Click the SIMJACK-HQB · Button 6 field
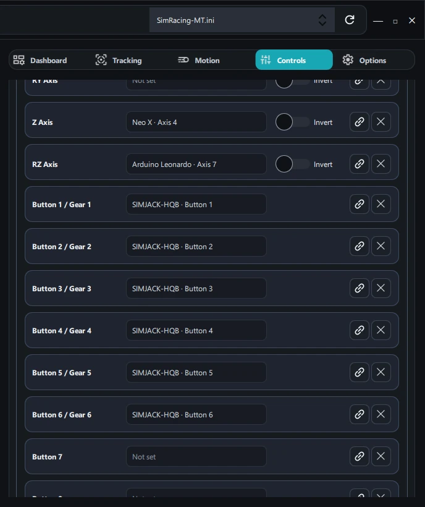Viewport: 425px width, 507px height. point(196,414)
